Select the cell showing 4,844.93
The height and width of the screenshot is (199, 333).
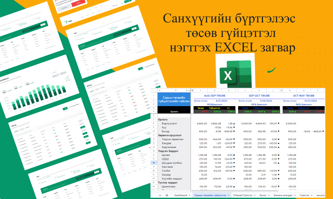click(x=261, y=124)
